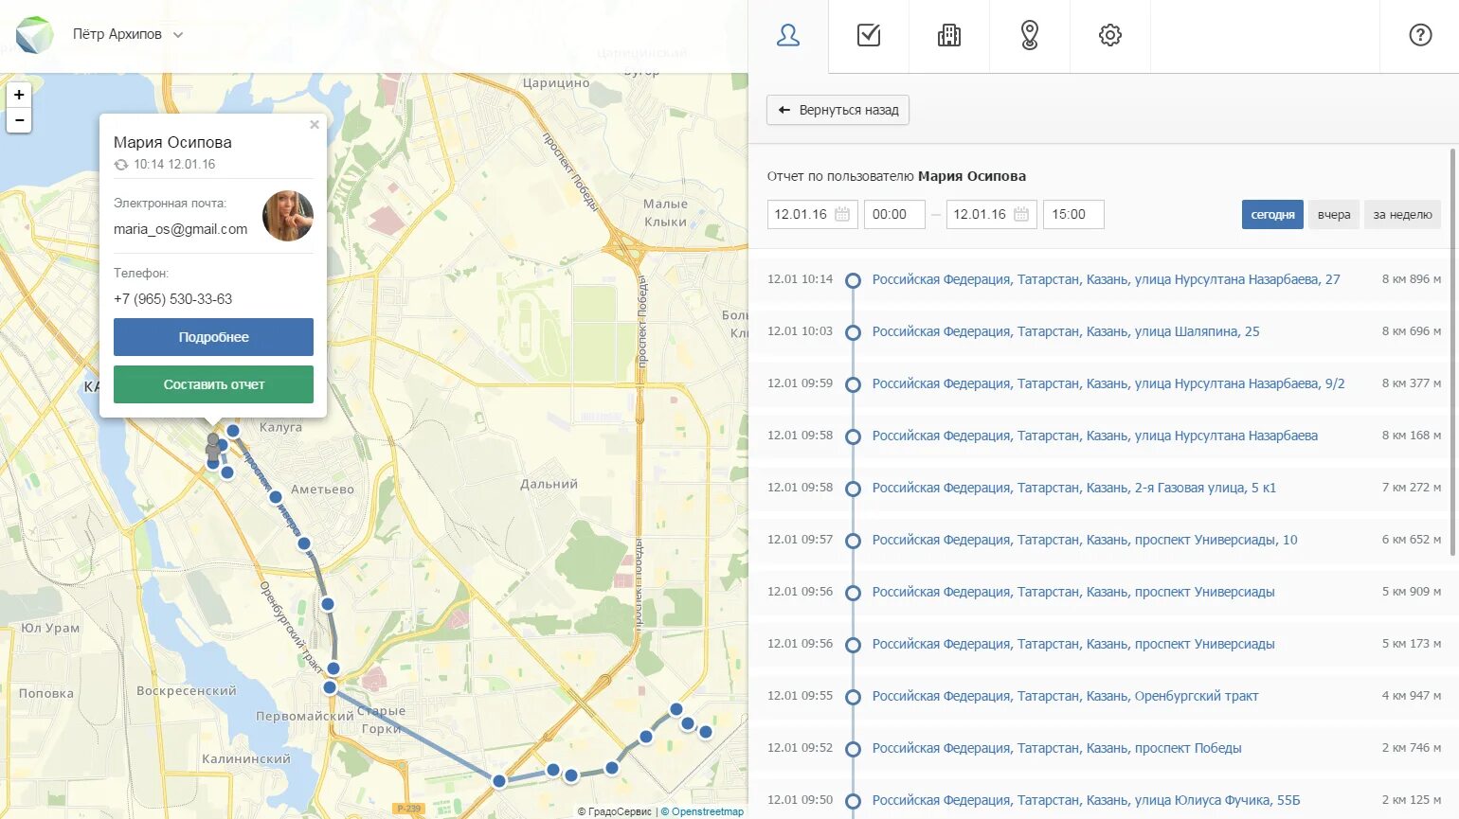Image resolution: width=1459 pixels, height=819 pixels.
Task: Click timeline marker for 12.01 10:14
Action: point(853,280)
